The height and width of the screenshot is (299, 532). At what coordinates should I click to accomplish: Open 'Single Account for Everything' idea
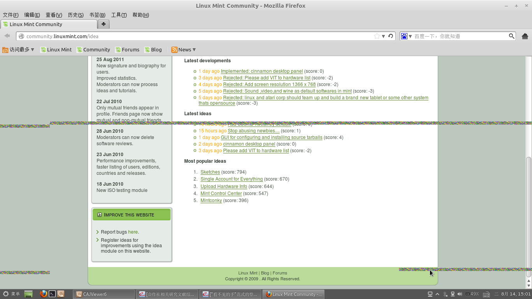(232, 179)
